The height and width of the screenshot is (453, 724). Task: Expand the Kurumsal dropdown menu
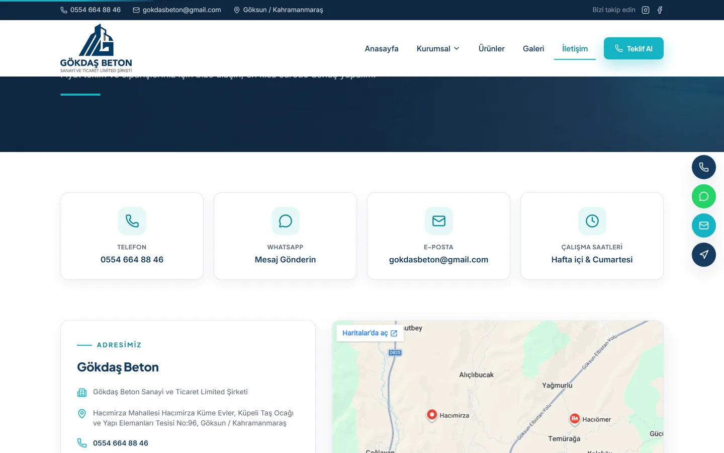point(438,48)
